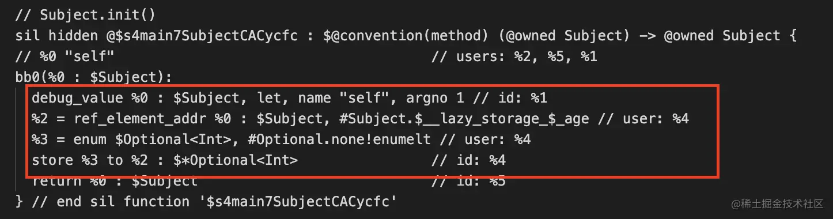The height and width of the screenshot is (219, 833).
Task: Click the '// id: %4' comment
Action: click(x=468, y=160)
